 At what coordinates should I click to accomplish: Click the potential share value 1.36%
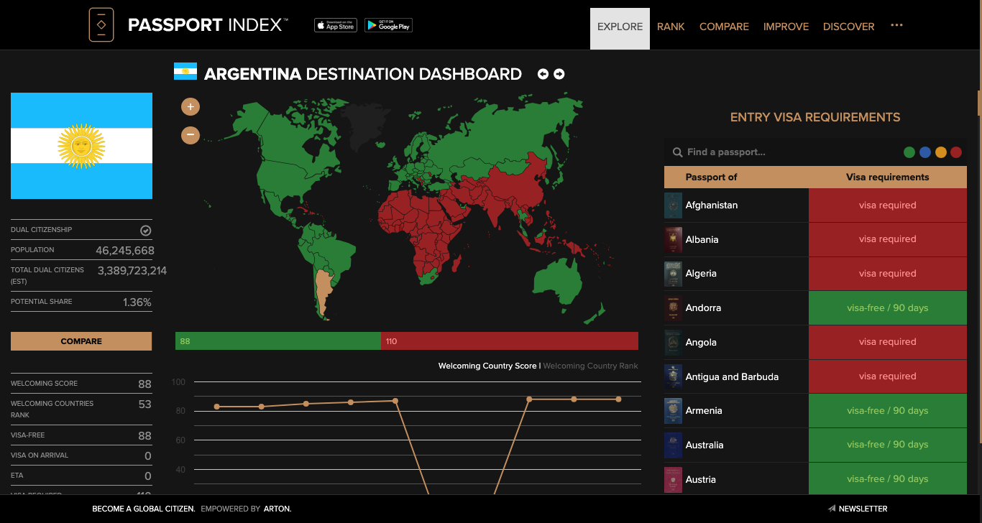tap(137, 302)
